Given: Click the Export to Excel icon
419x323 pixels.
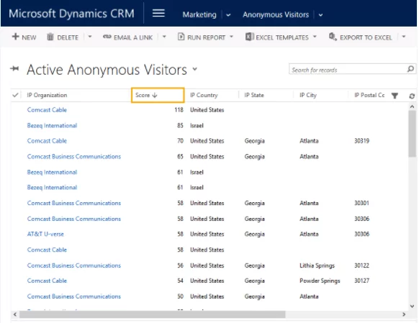Looking at the screenshot, I should pyautogui.click(x=333, y=37).
